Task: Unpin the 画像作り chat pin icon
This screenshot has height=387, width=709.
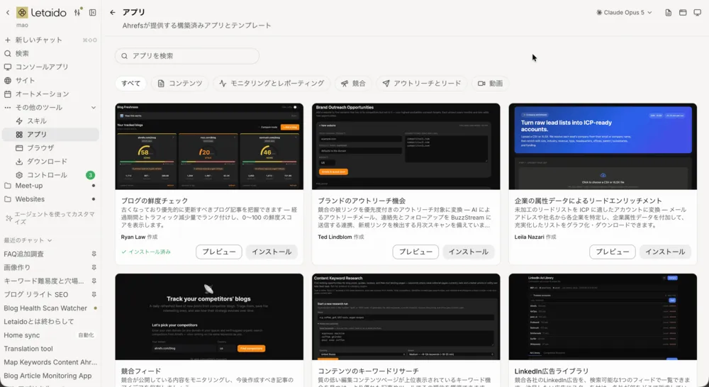Action: pos(94,268)
